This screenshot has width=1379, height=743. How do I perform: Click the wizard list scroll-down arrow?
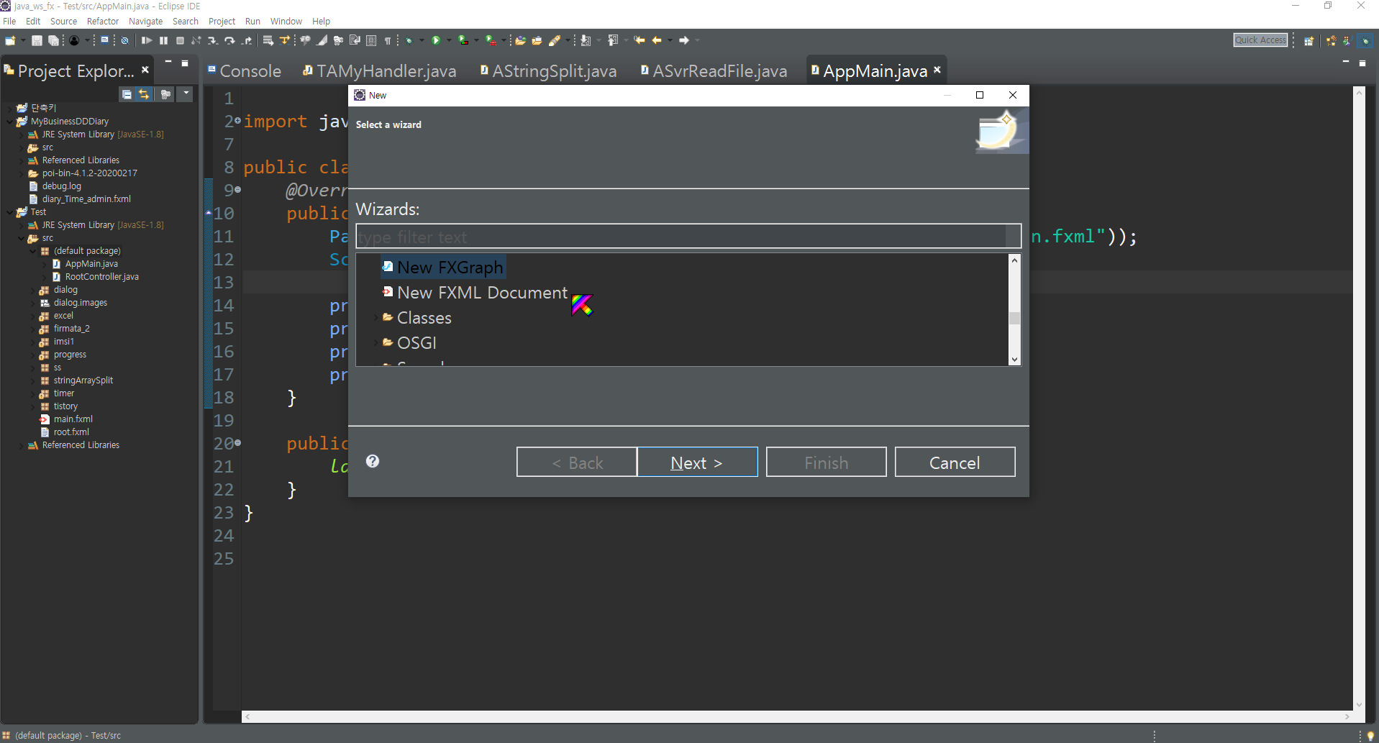pyautogui.click(x=1014, y=360)
